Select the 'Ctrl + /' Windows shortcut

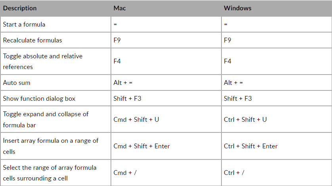pos(234,173)
